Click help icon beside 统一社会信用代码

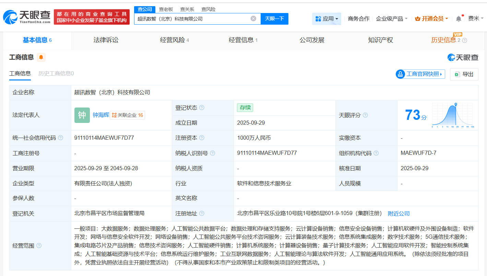(x=61, y=138)
